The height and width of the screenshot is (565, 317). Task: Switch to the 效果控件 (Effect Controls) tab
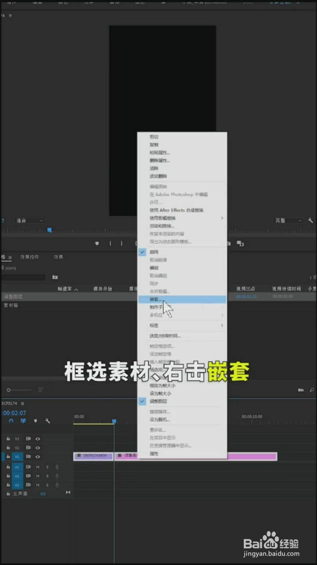(x=29, y=257)
